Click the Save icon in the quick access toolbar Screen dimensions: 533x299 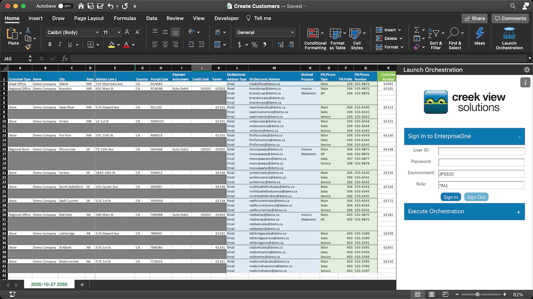pos(91,6)
